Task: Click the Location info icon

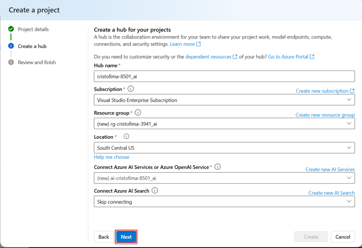Action: pos(126,137)
